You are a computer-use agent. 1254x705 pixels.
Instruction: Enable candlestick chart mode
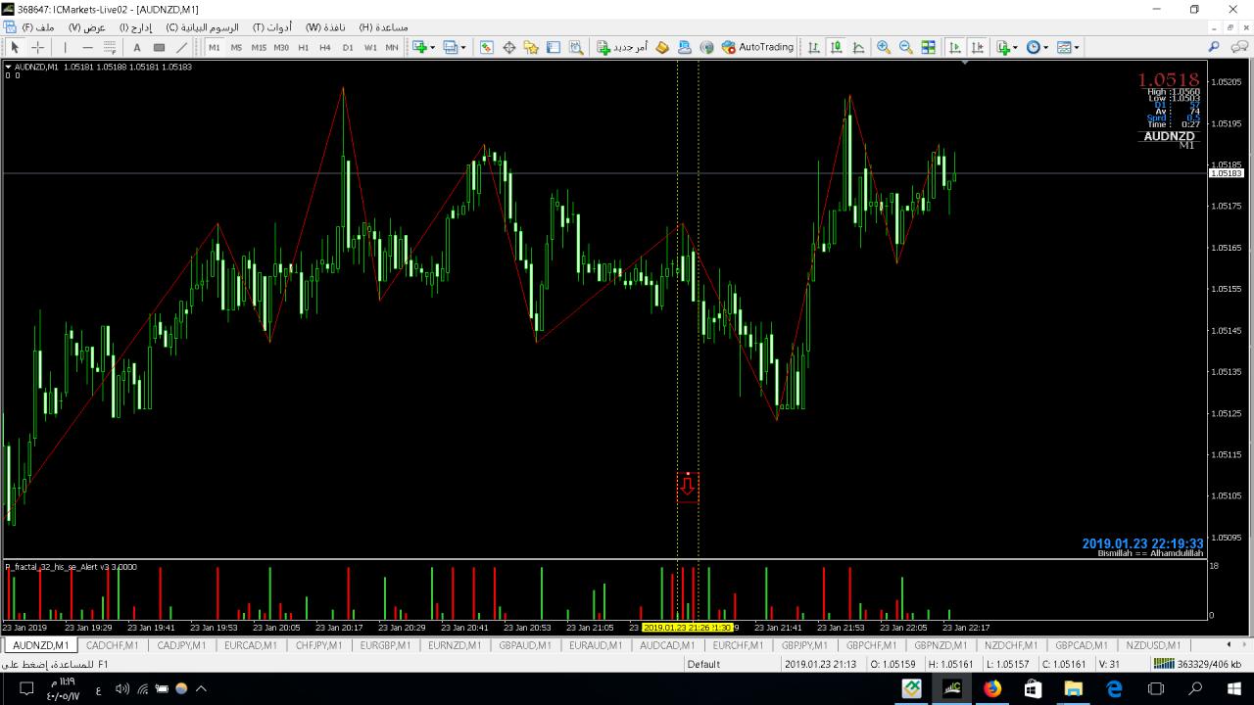pyautogui.click(x=836, y=47)
